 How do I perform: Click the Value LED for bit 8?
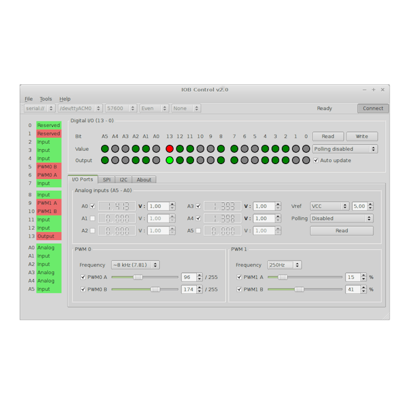click(221, 148)
